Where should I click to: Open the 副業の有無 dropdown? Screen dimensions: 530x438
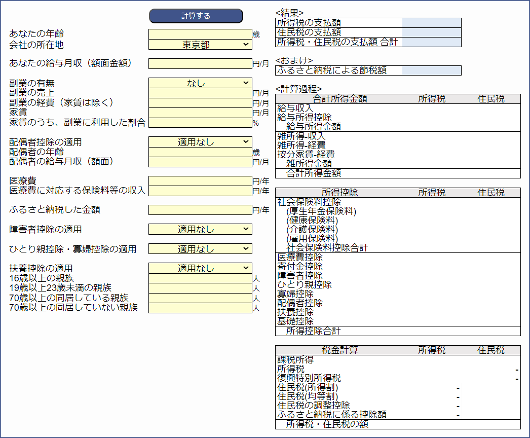200,83
